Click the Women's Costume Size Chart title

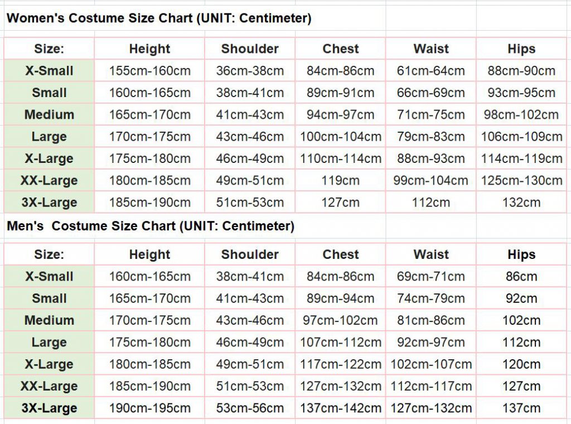click(x=158, y=18)
